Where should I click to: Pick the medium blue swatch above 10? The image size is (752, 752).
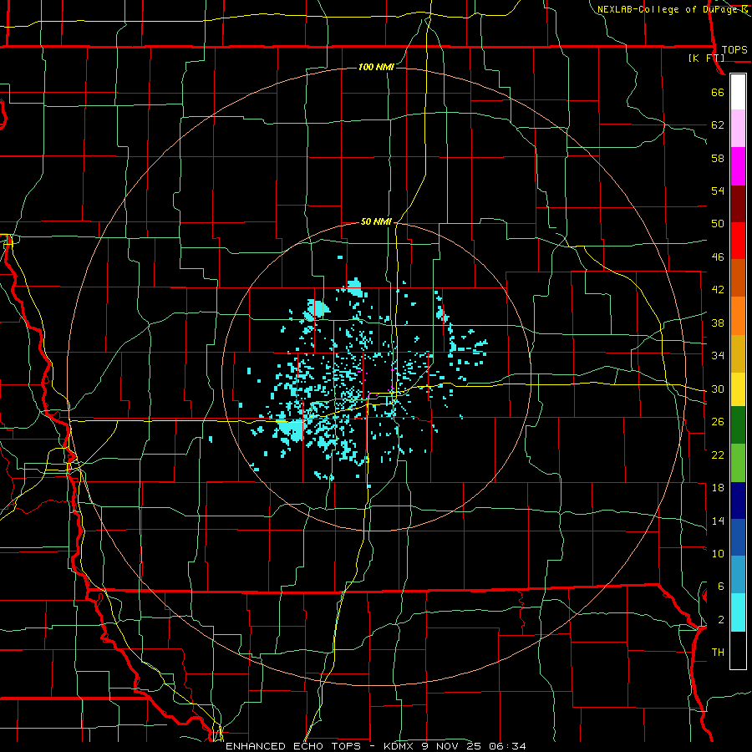pyautogui.click(x=738, y=537)
